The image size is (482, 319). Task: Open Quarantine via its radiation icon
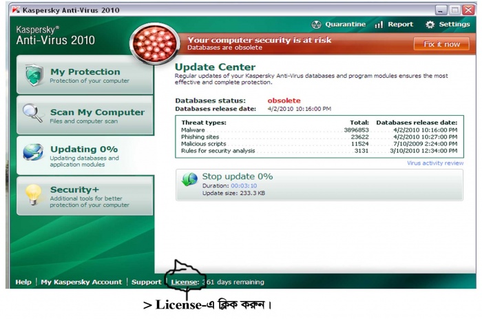(x=316, y=25)
